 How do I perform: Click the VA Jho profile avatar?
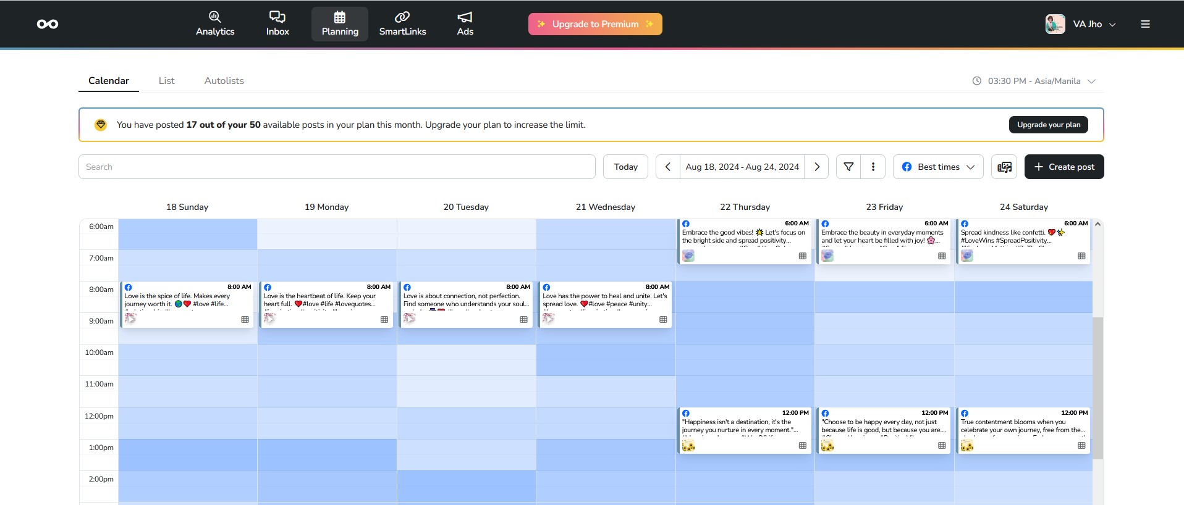coord(1055,24)
